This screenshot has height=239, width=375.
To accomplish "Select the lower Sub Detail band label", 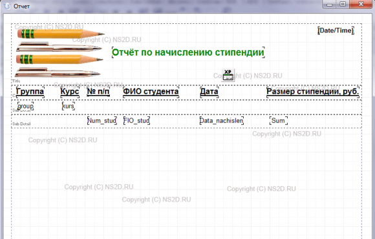I will coord(21,124).
